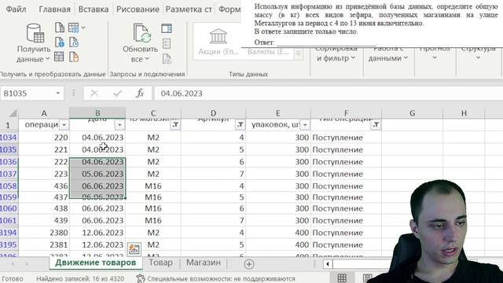Click cell with operation ID 2380
The width and height of the screenshot is (503, 283).
[44, 233]
